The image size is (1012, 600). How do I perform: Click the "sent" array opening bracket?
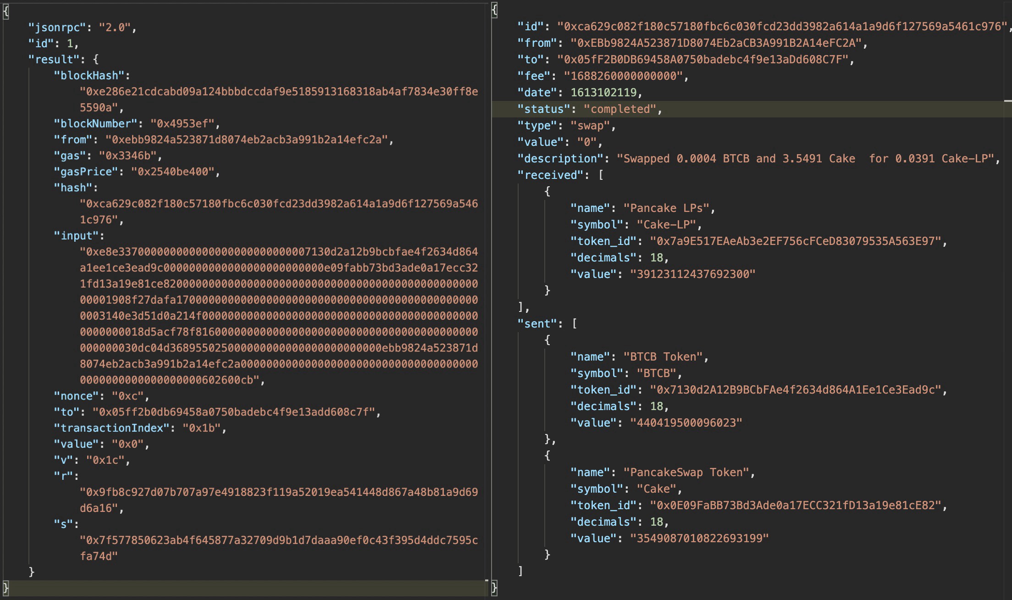click(574, 324)
